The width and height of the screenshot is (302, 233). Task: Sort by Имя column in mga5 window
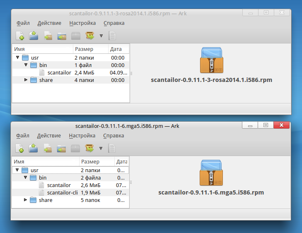(46, 162)
